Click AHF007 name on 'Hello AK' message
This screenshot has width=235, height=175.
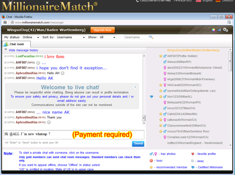coord(21,78)
